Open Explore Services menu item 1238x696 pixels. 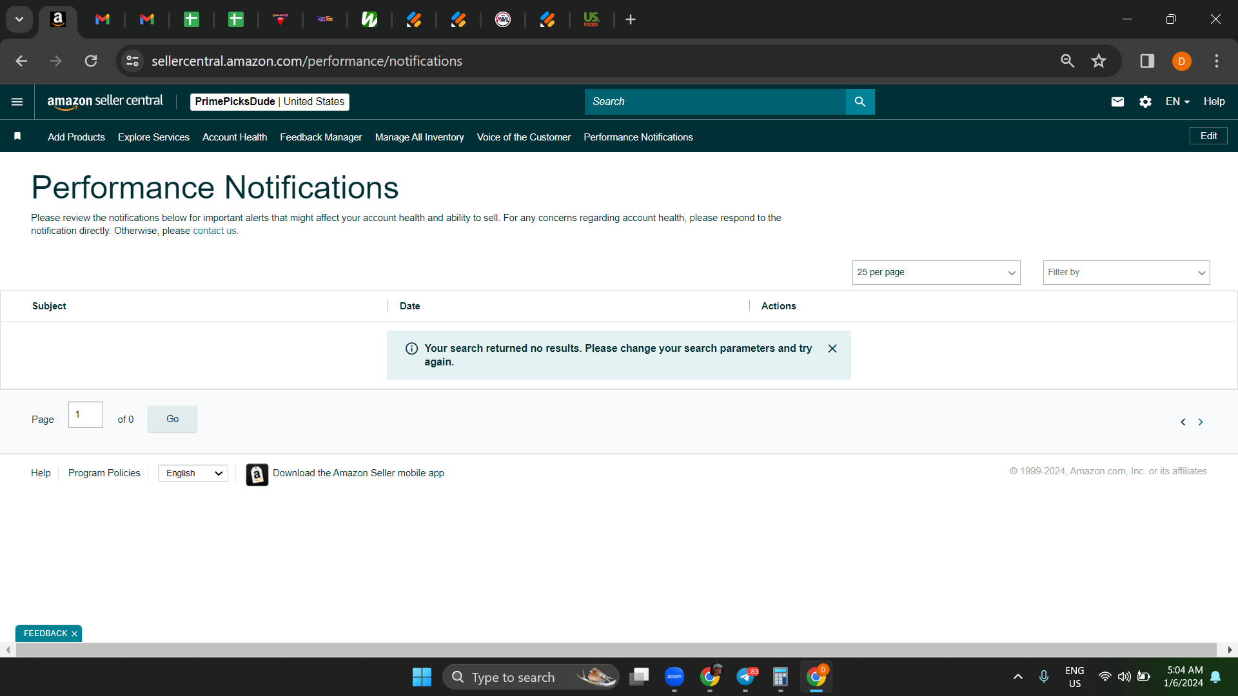pyautogui.click(x=153, y=137)
